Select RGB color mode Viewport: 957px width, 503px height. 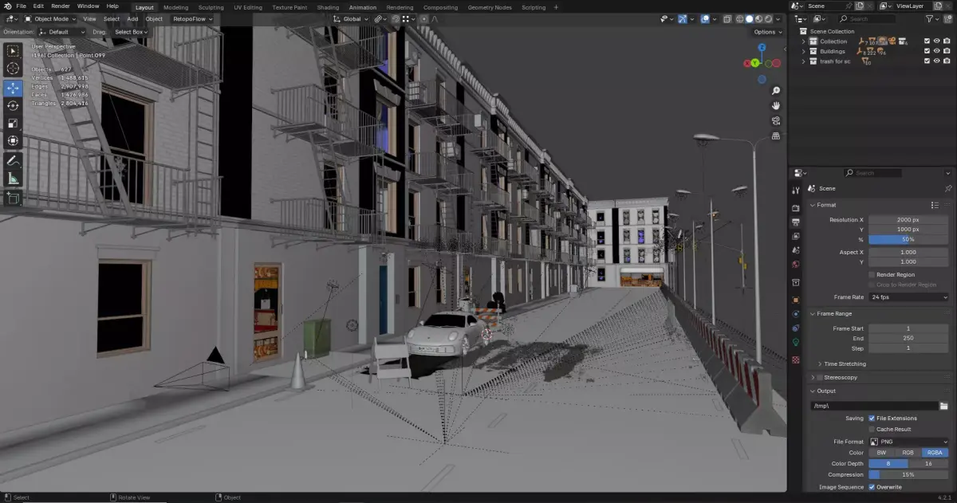point(908,452)
